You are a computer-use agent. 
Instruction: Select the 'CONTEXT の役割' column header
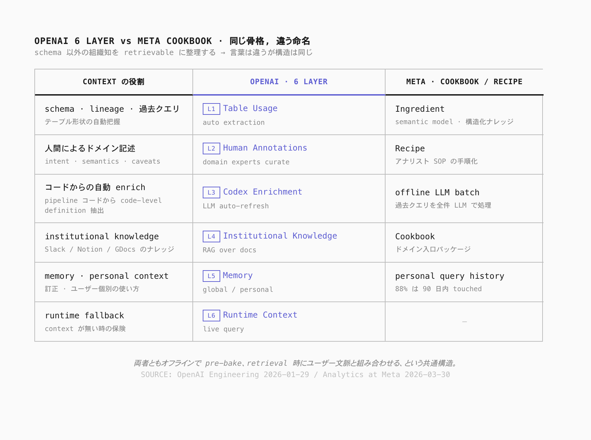click(114, 82)
